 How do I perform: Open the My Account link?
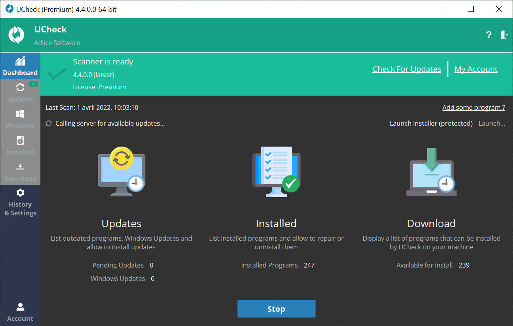(476, 69)
